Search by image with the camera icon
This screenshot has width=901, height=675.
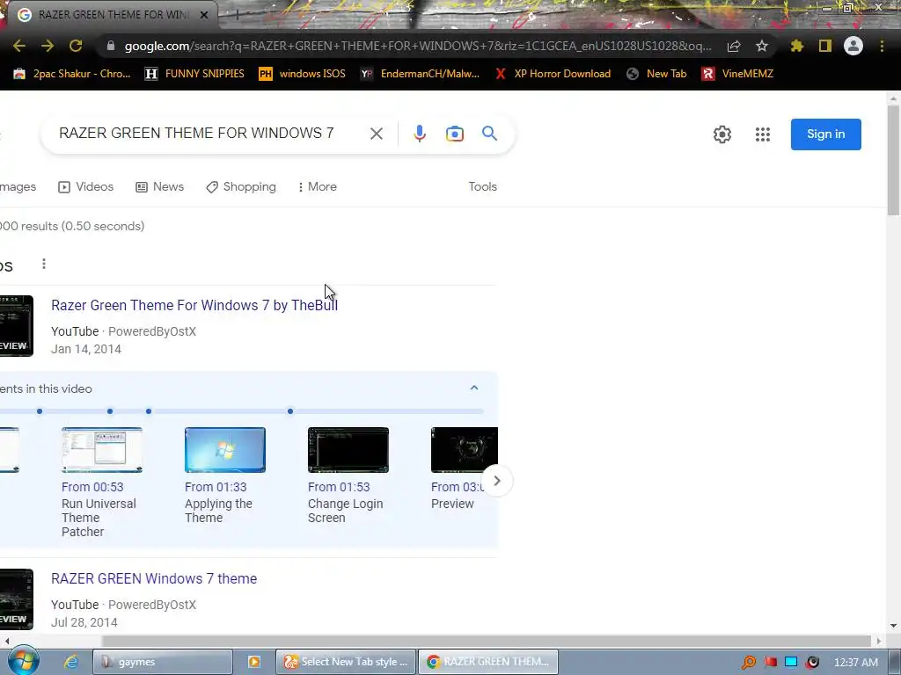pyautogui.click(x=455, y=134)
